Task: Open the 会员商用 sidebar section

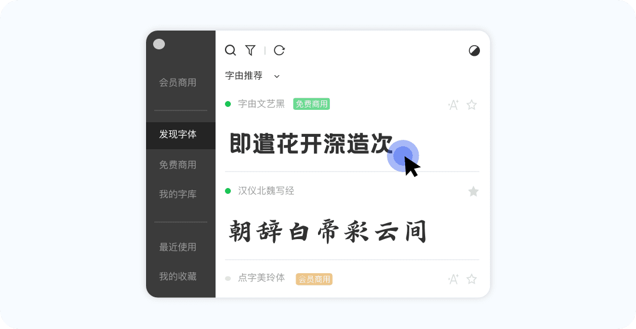Action: click(178, 83)
